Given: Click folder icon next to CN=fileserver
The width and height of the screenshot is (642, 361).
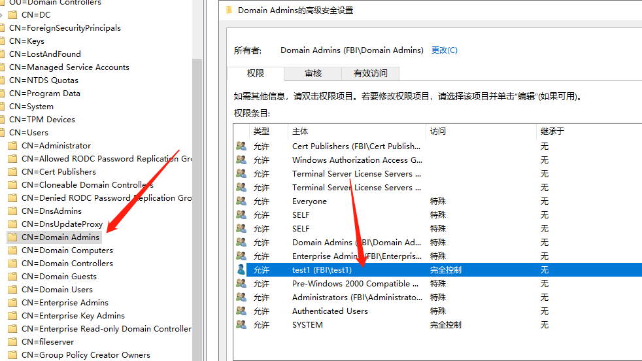Looking at the screenshot, I should [12, 342].
